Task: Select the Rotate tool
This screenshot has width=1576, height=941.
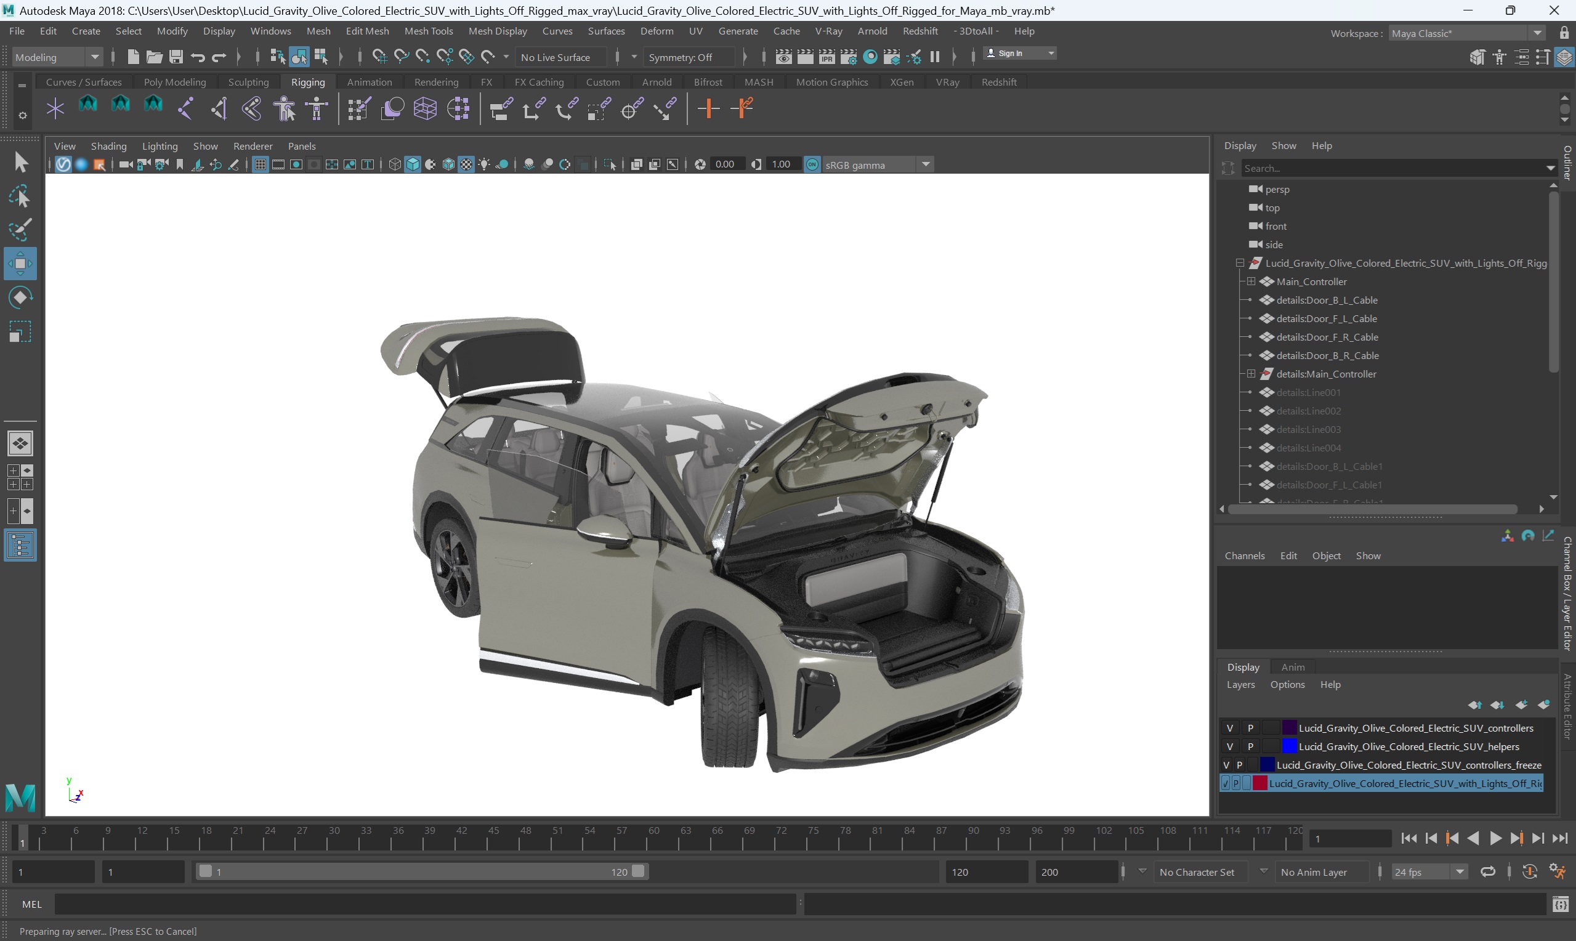Action: tap(20, 297)
